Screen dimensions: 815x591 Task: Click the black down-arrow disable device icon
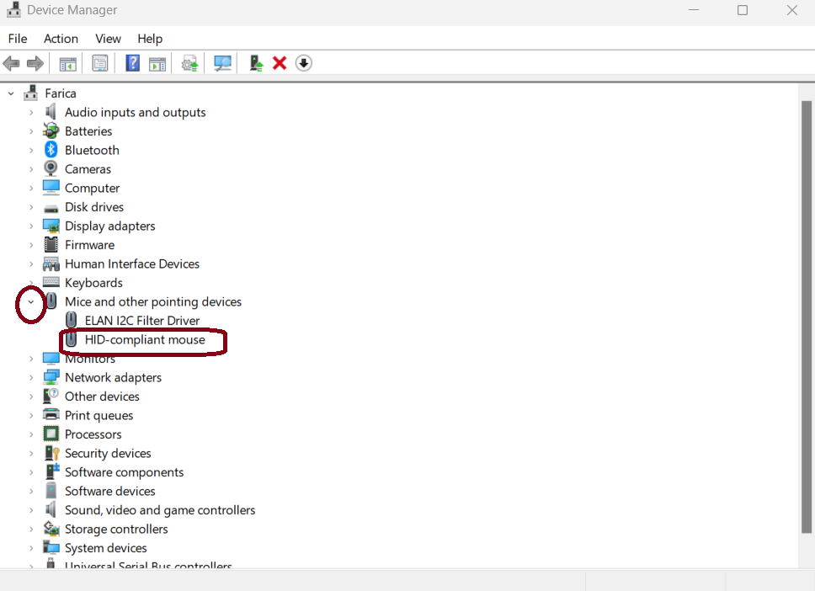[304, 63]
